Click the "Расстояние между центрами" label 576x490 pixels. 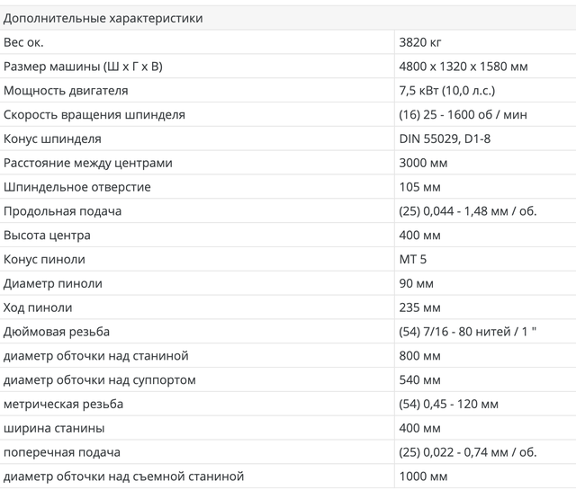click(88, 163)
